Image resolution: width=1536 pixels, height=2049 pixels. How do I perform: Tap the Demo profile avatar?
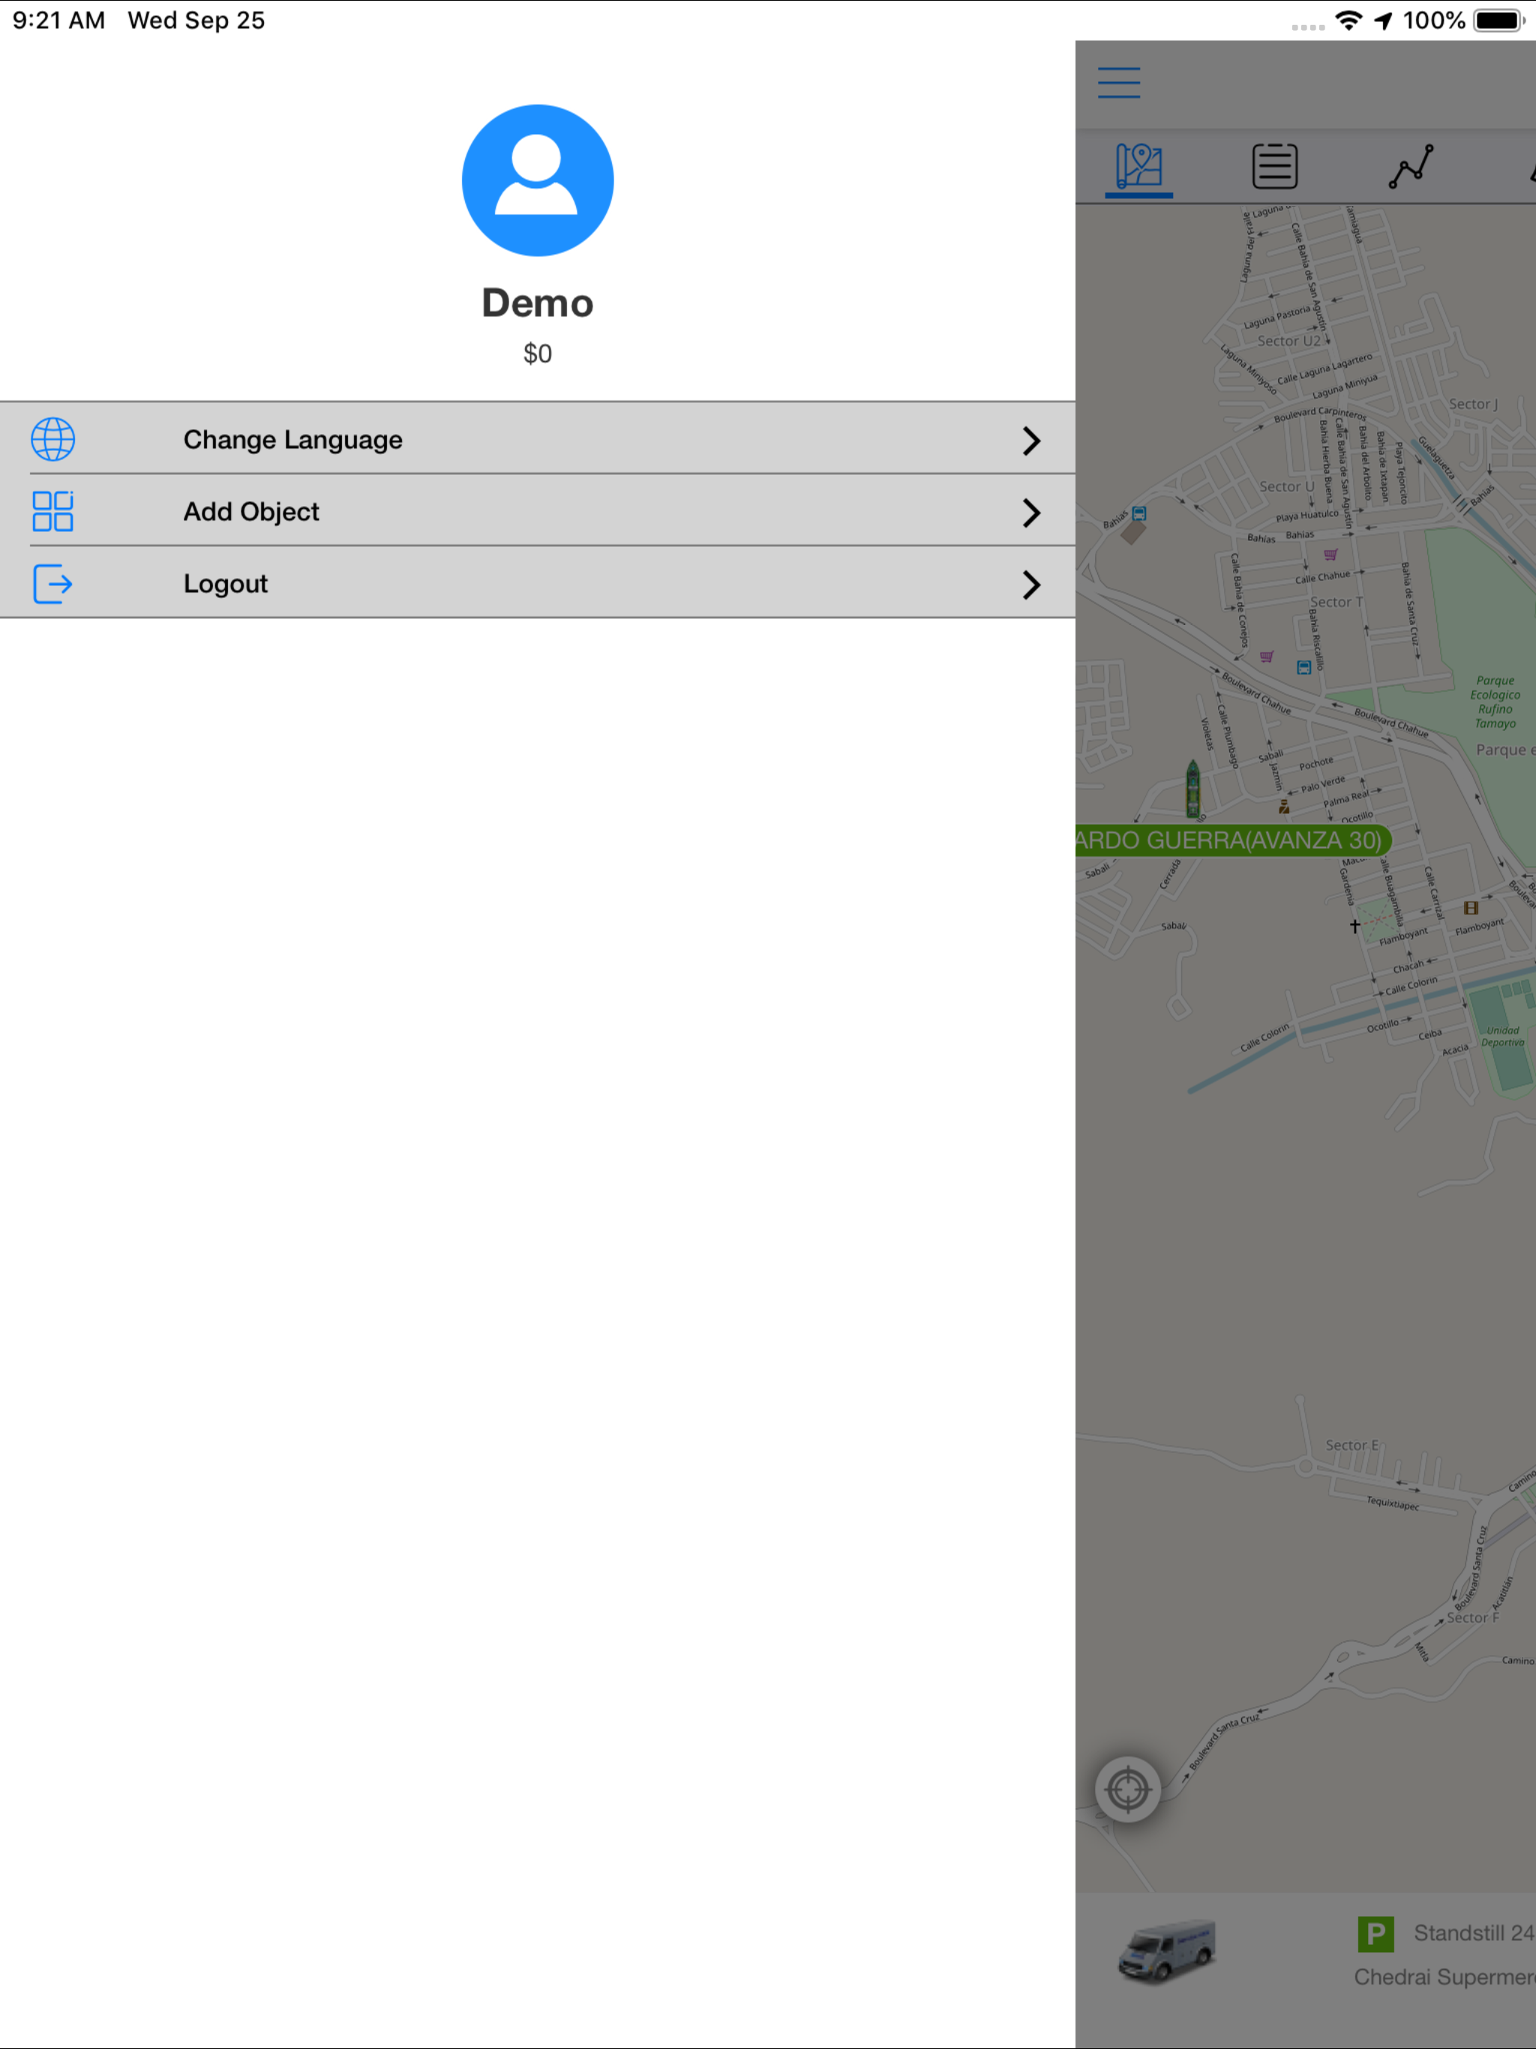point(537,180)
